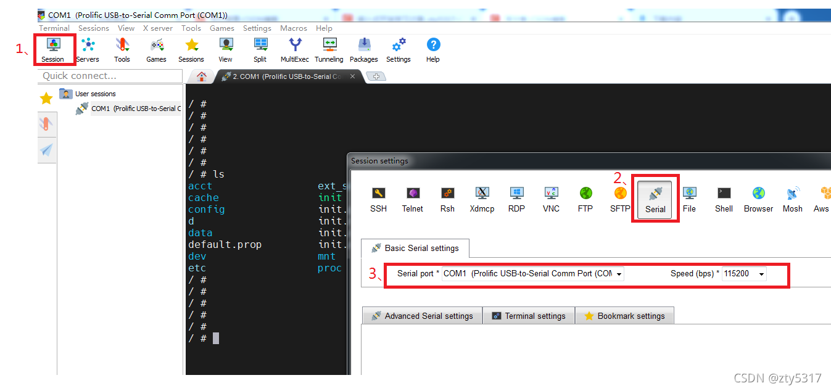
Task: Open the Games menu in menu bar
Action: (222, 28)
